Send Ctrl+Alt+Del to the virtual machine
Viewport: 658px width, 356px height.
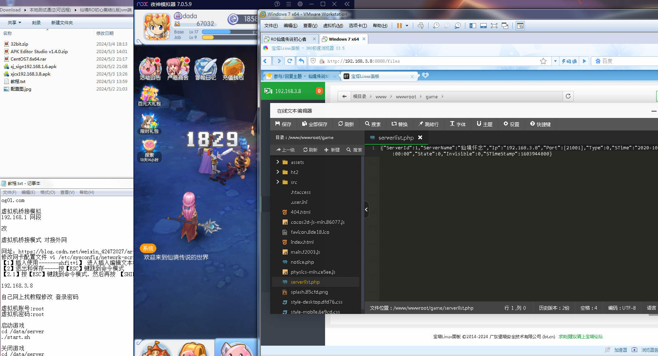point(421,26)
